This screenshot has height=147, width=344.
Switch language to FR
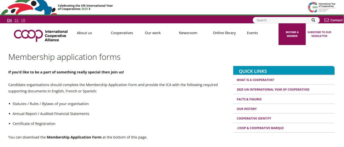[23, 20]
